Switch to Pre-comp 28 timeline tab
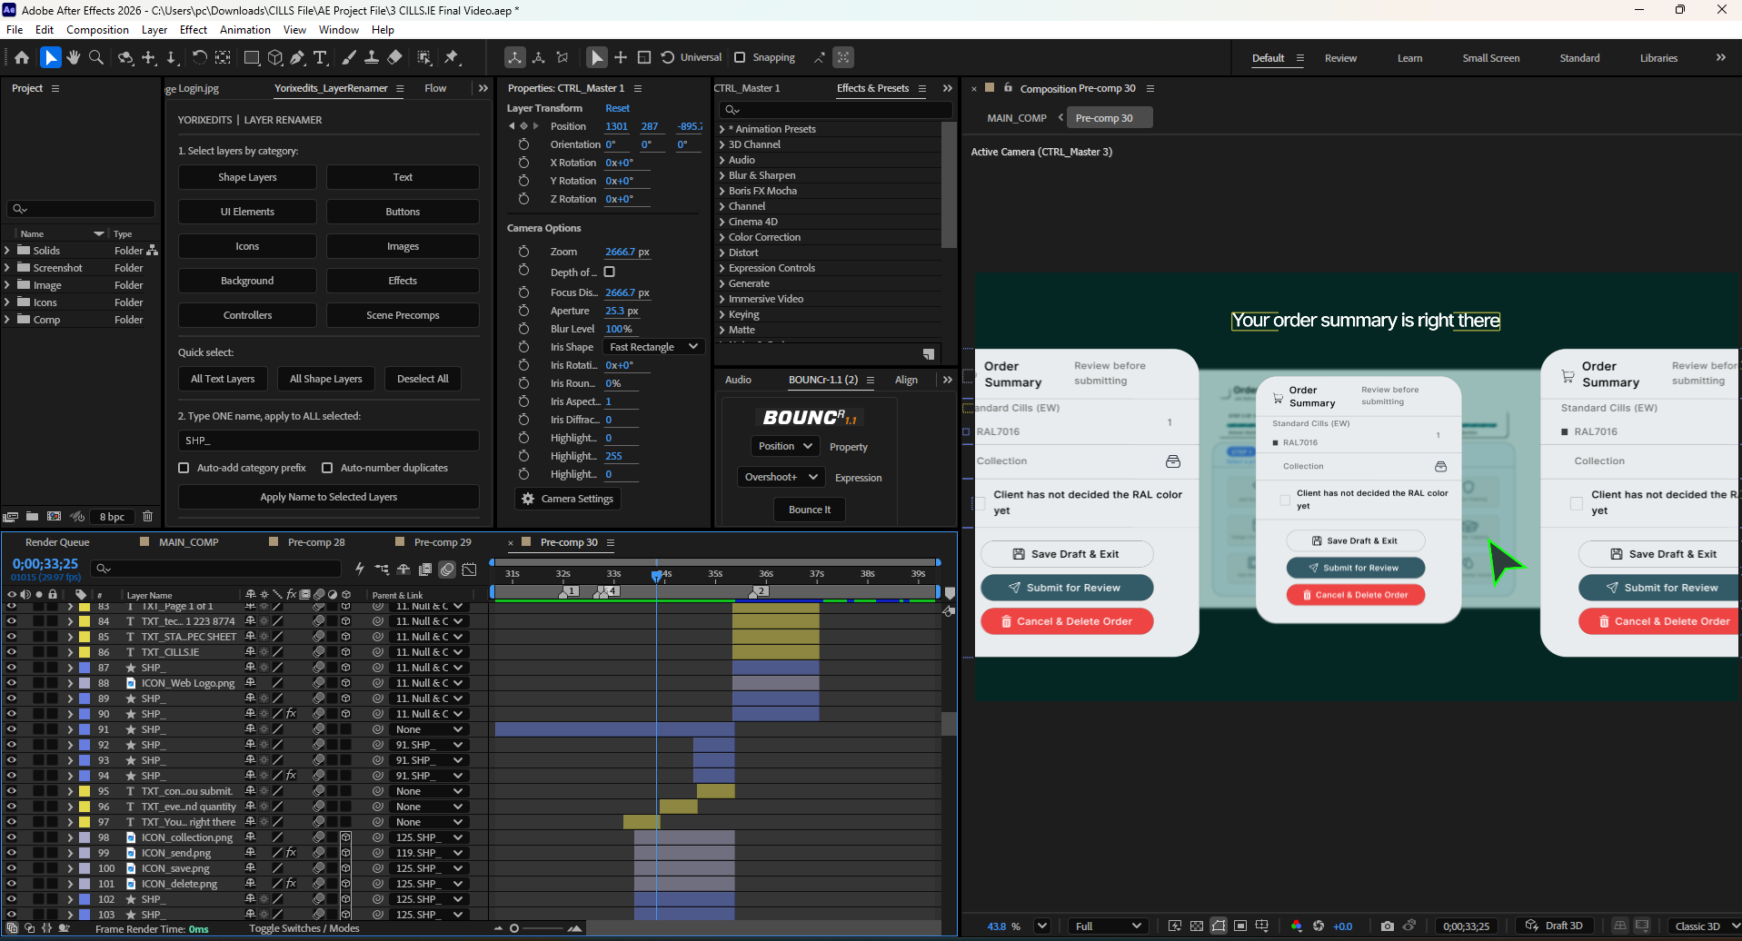 [316, 542]
